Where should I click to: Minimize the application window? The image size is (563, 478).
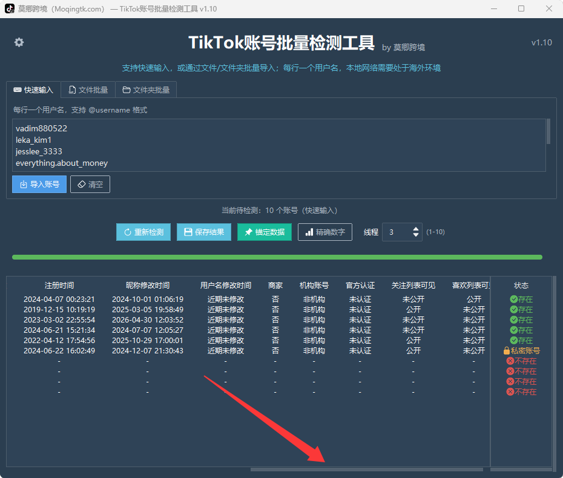click(x=494, y=8)
